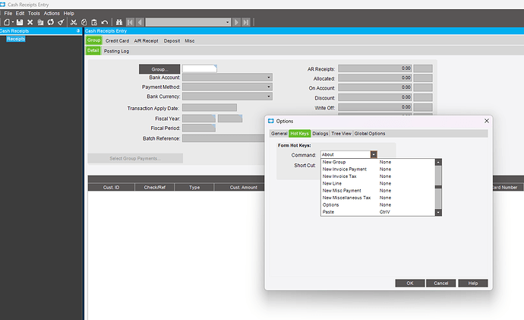Image resolution: width=524 pixels, height=320 pixels.
Task: Open the General tab in Options
Action: coord(279,134)
